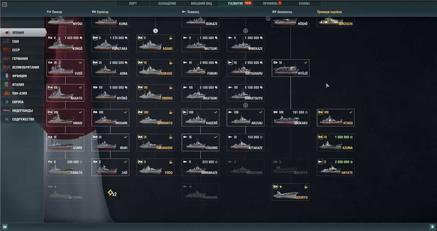This screenshot has width=437, height=231.
Task: Click the x2 bonus icon
Action: [112, 194]
